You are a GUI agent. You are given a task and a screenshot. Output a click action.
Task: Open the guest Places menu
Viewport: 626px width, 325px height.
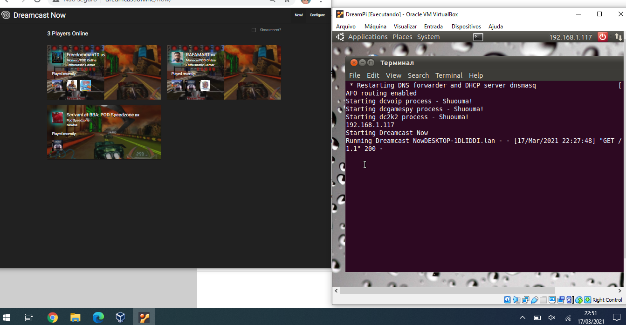pyautogui.click(x=402, y=37)
